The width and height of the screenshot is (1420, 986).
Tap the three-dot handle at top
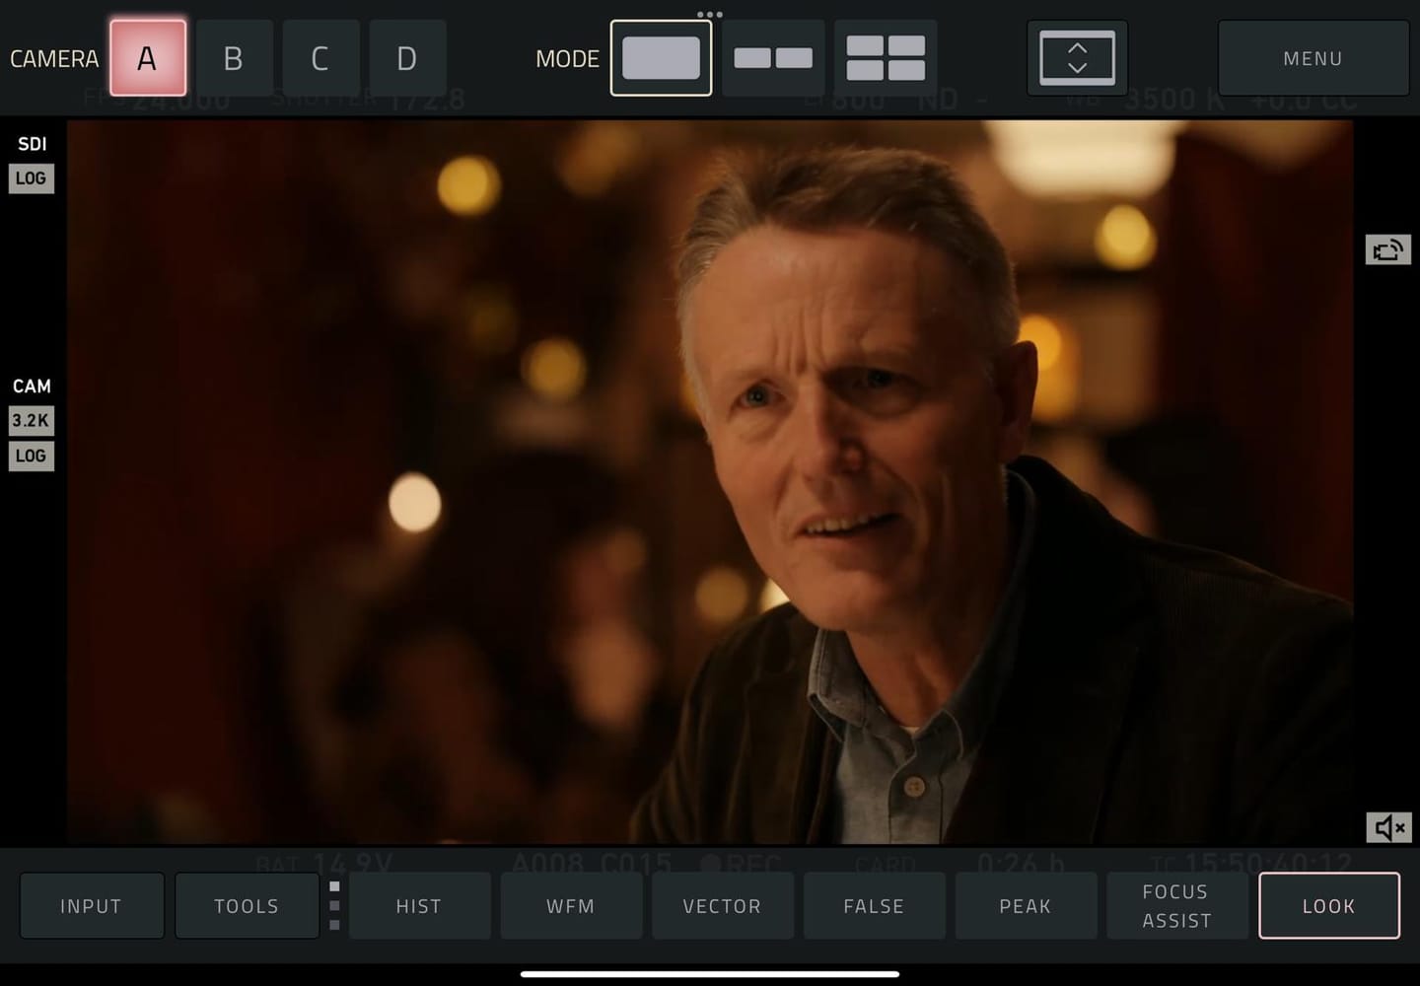710,14
